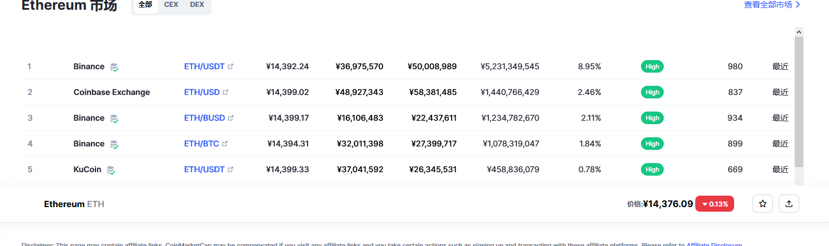829x246 pixels.
Task: Click volume ¥1,440,766,429
Action: pos(510,92)
